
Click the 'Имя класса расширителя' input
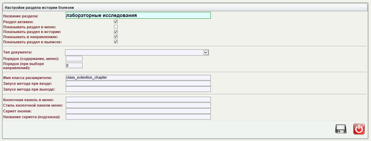click(x=138, y=78)
